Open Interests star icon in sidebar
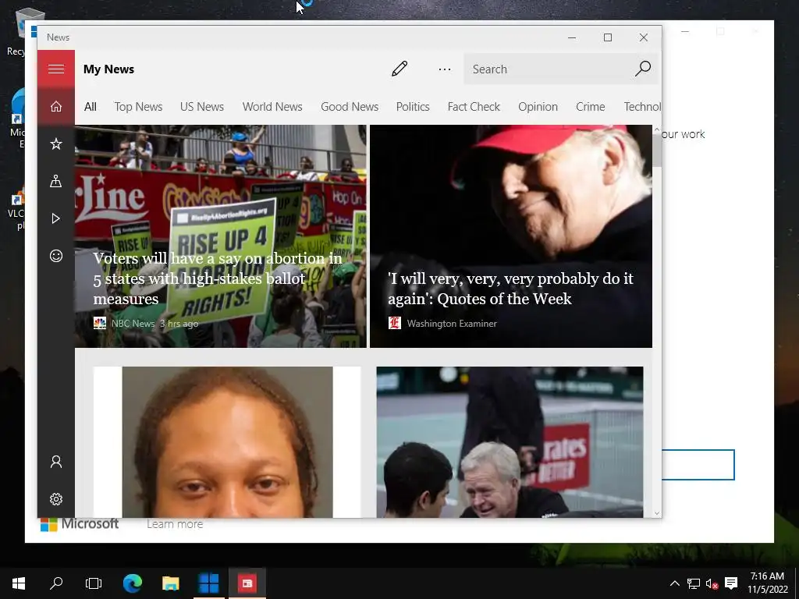 (56, 144)
